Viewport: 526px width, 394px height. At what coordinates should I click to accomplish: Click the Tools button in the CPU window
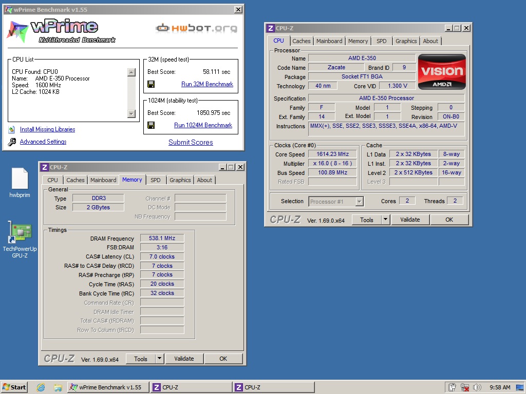(x=367, y=220)
